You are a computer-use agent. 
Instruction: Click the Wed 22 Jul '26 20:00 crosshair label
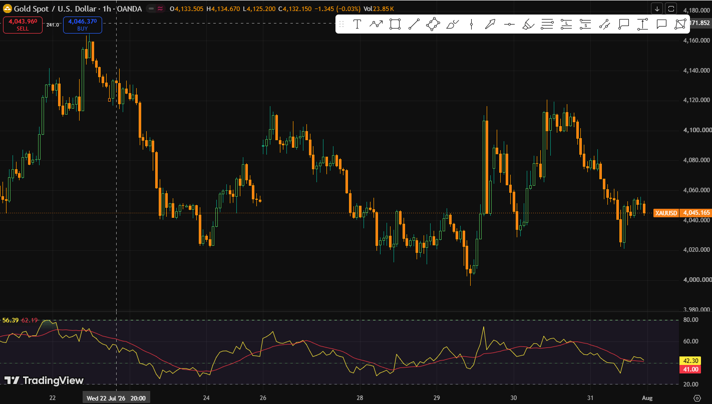(x=116, y=398)
